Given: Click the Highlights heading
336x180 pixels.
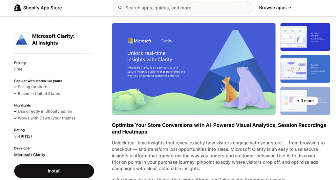Looking at the screenshot, I should click(23, 105).
